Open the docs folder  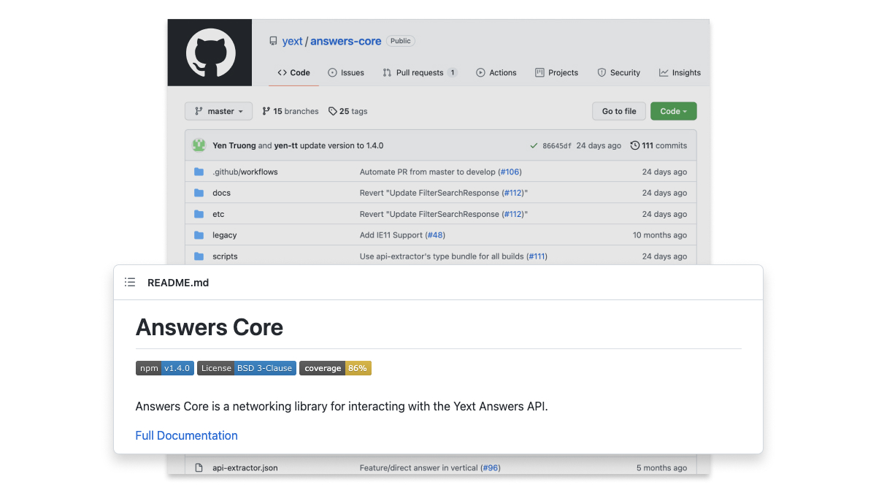[221, 193]
